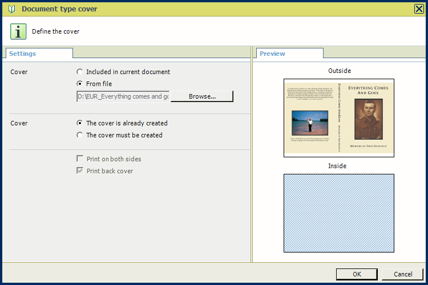The width and height of the screenshot is (428, 285).
Task: Select 'The cover is already created'
Action: tap(80, 123)
